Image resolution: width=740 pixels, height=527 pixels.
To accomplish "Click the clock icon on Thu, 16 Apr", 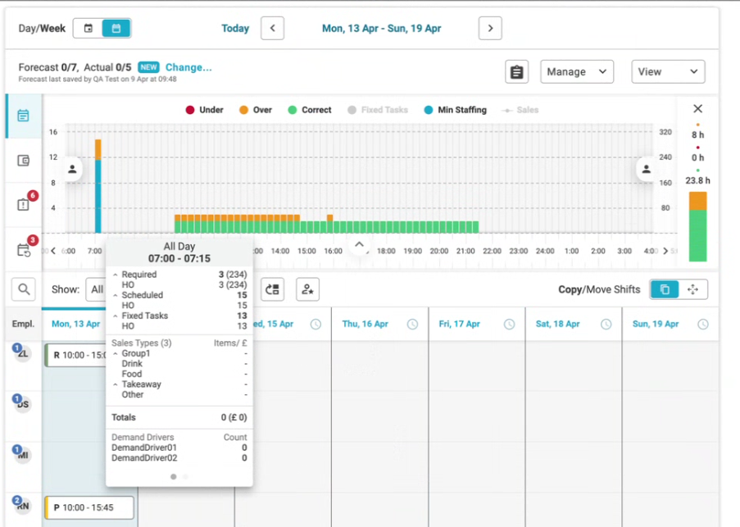I will tap(412, 325).
